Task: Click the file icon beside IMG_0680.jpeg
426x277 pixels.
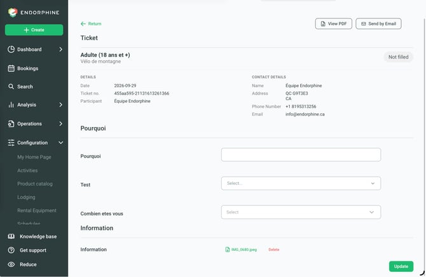Action: 228,250
